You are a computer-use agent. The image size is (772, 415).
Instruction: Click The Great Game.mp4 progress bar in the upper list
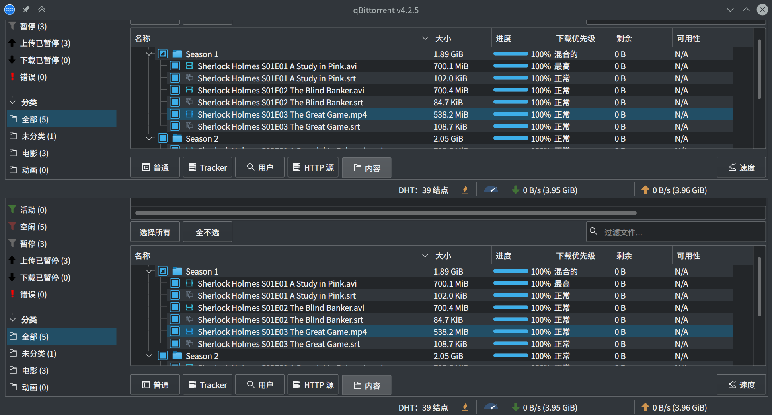point(511,114)
